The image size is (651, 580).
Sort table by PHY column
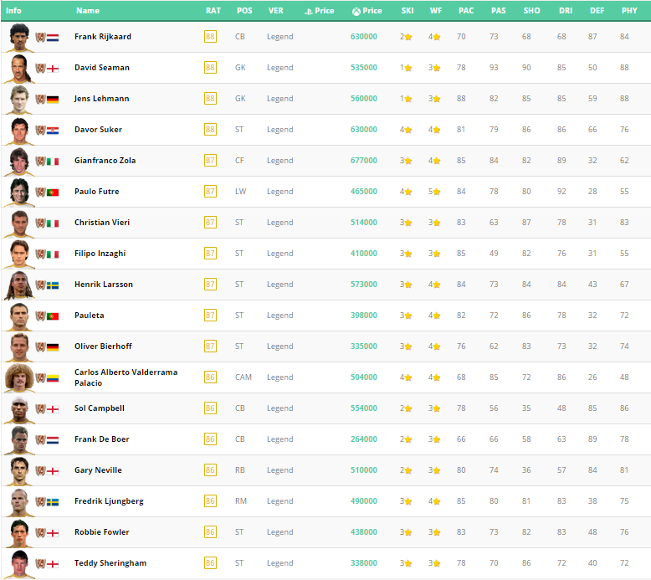point(629,11)
